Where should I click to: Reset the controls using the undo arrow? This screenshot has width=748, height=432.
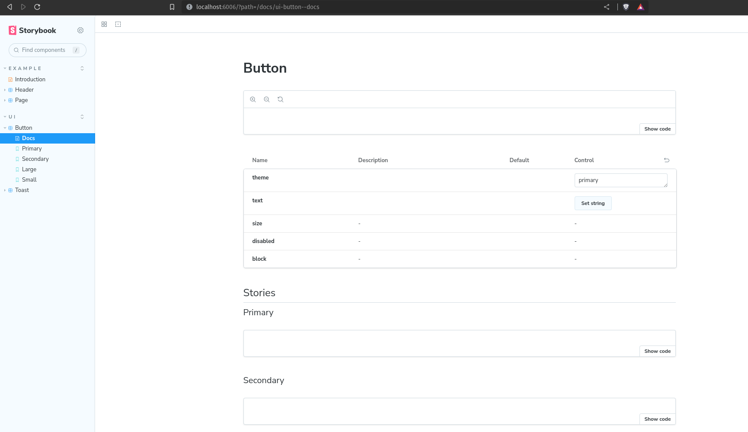pos(666,160)
